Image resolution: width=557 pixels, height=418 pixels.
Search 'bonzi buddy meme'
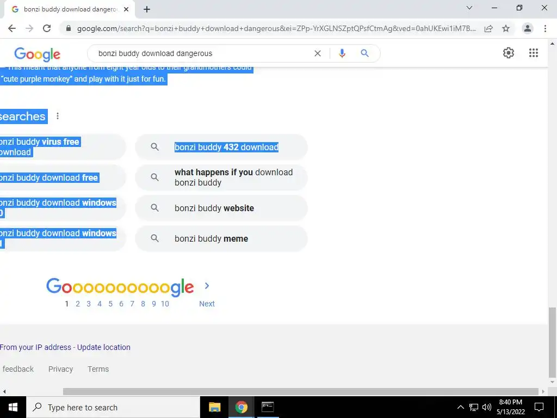(x=221, y=238)
